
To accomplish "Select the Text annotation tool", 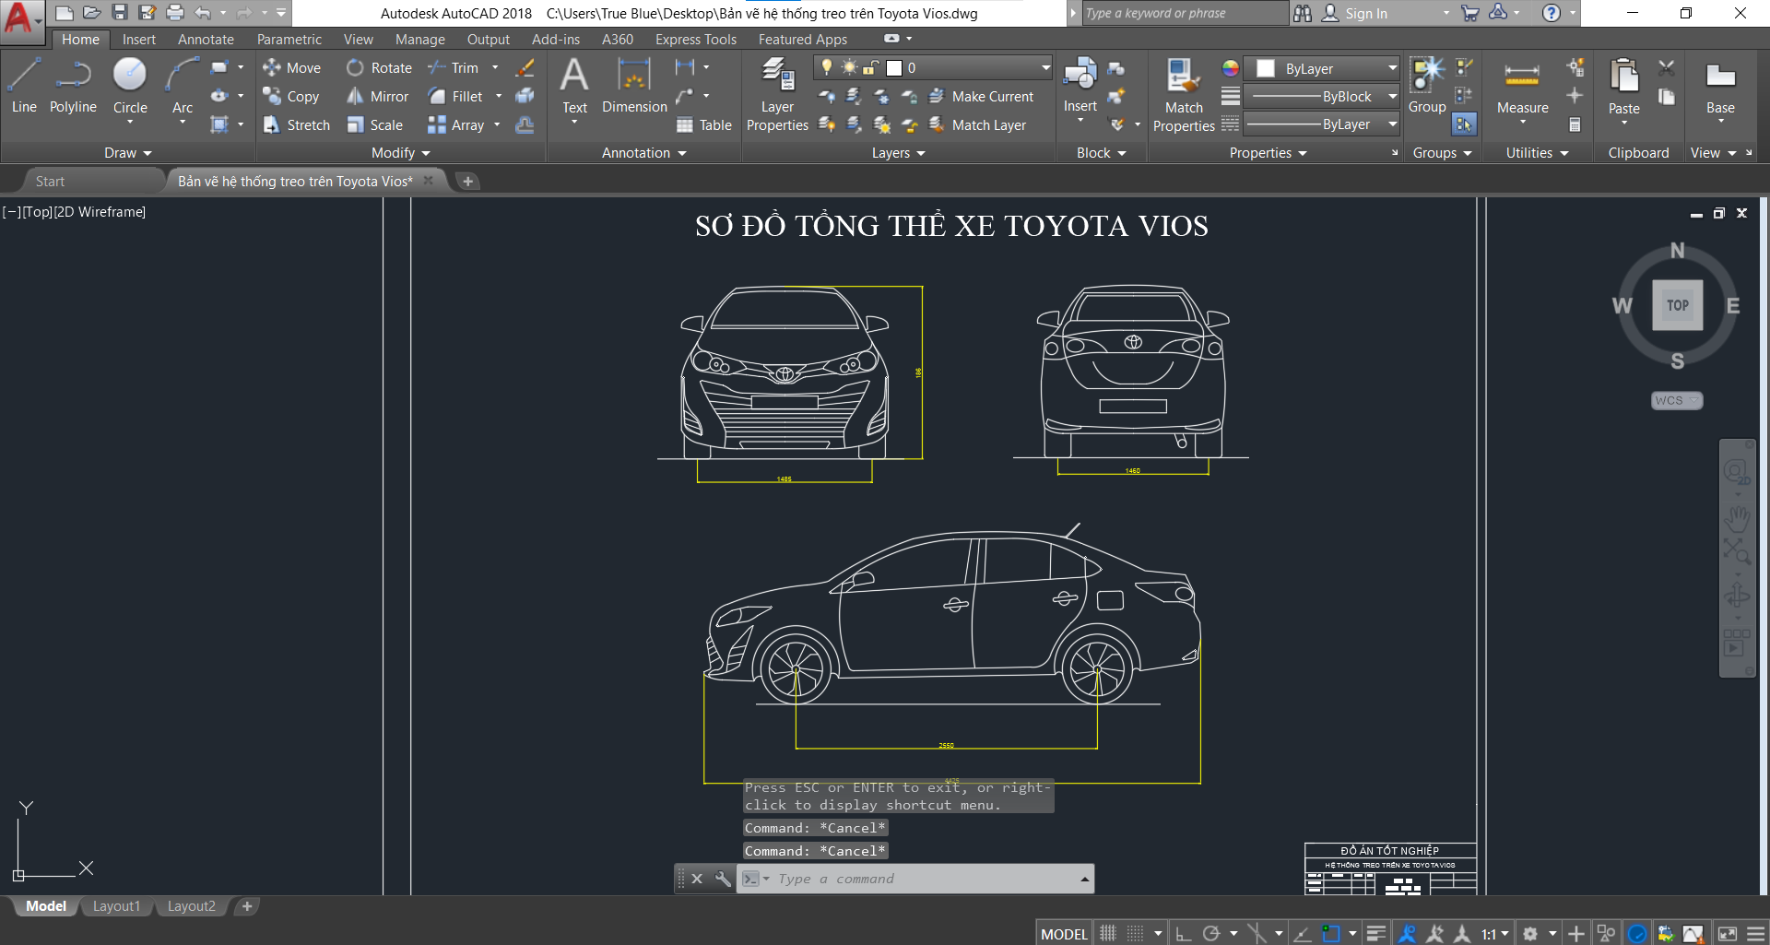I will pos(574,85).
